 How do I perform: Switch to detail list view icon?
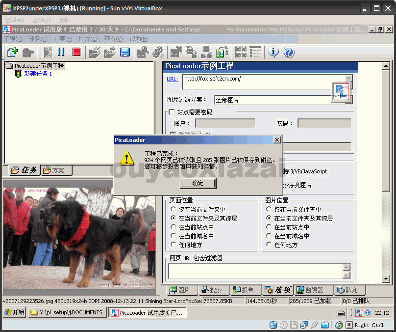click(x=255, y=52)
